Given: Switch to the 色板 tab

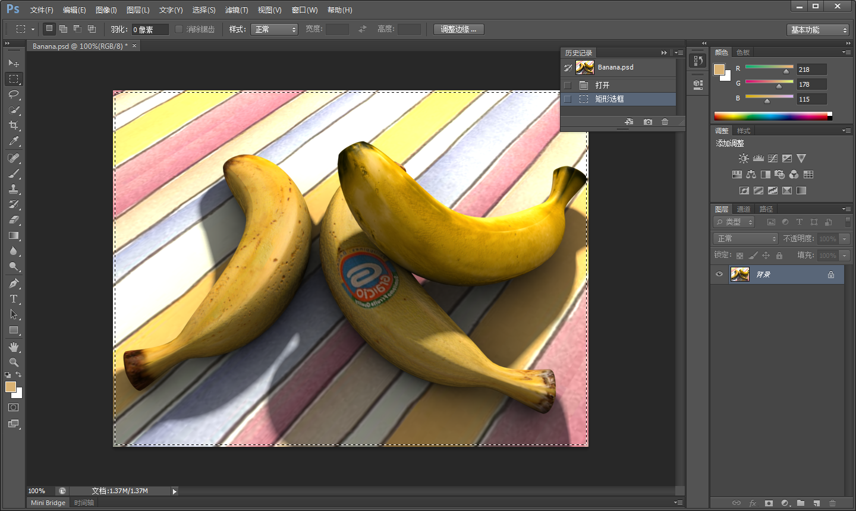Looking at the screenshot, I should coord(743,52).
